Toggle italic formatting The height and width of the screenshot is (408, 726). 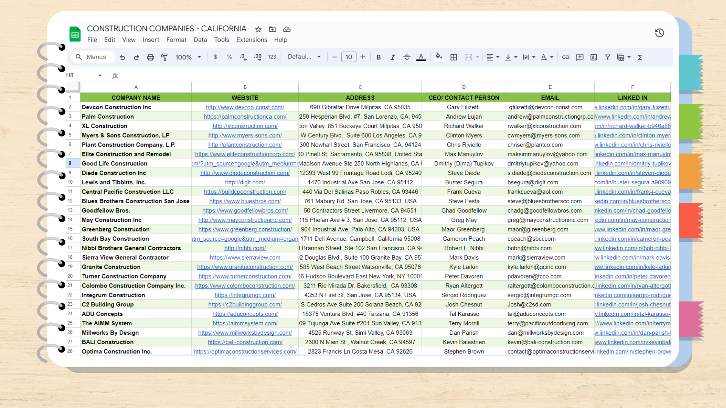[392, 57]
